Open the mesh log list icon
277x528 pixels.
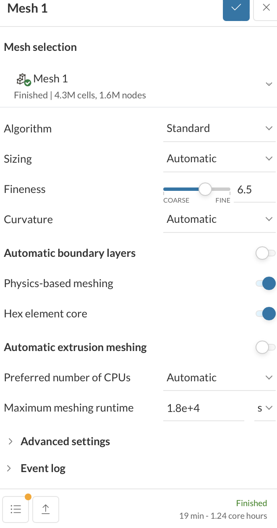click(x=16, y=509)
